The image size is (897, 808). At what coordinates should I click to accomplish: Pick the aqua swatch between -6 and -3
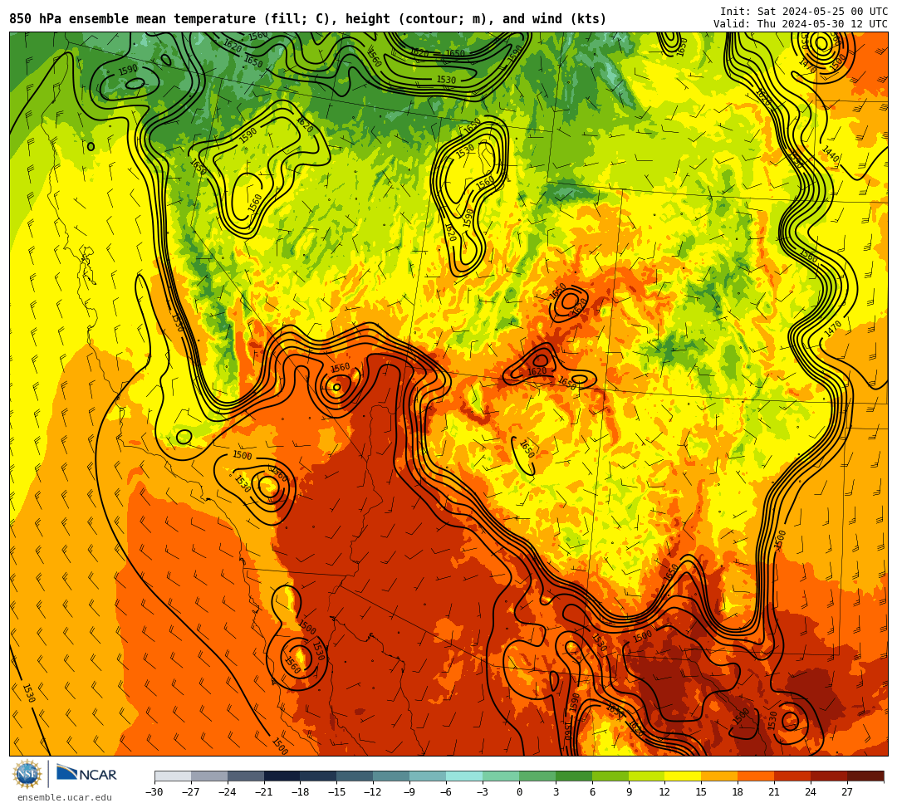(x=464, y=776)
